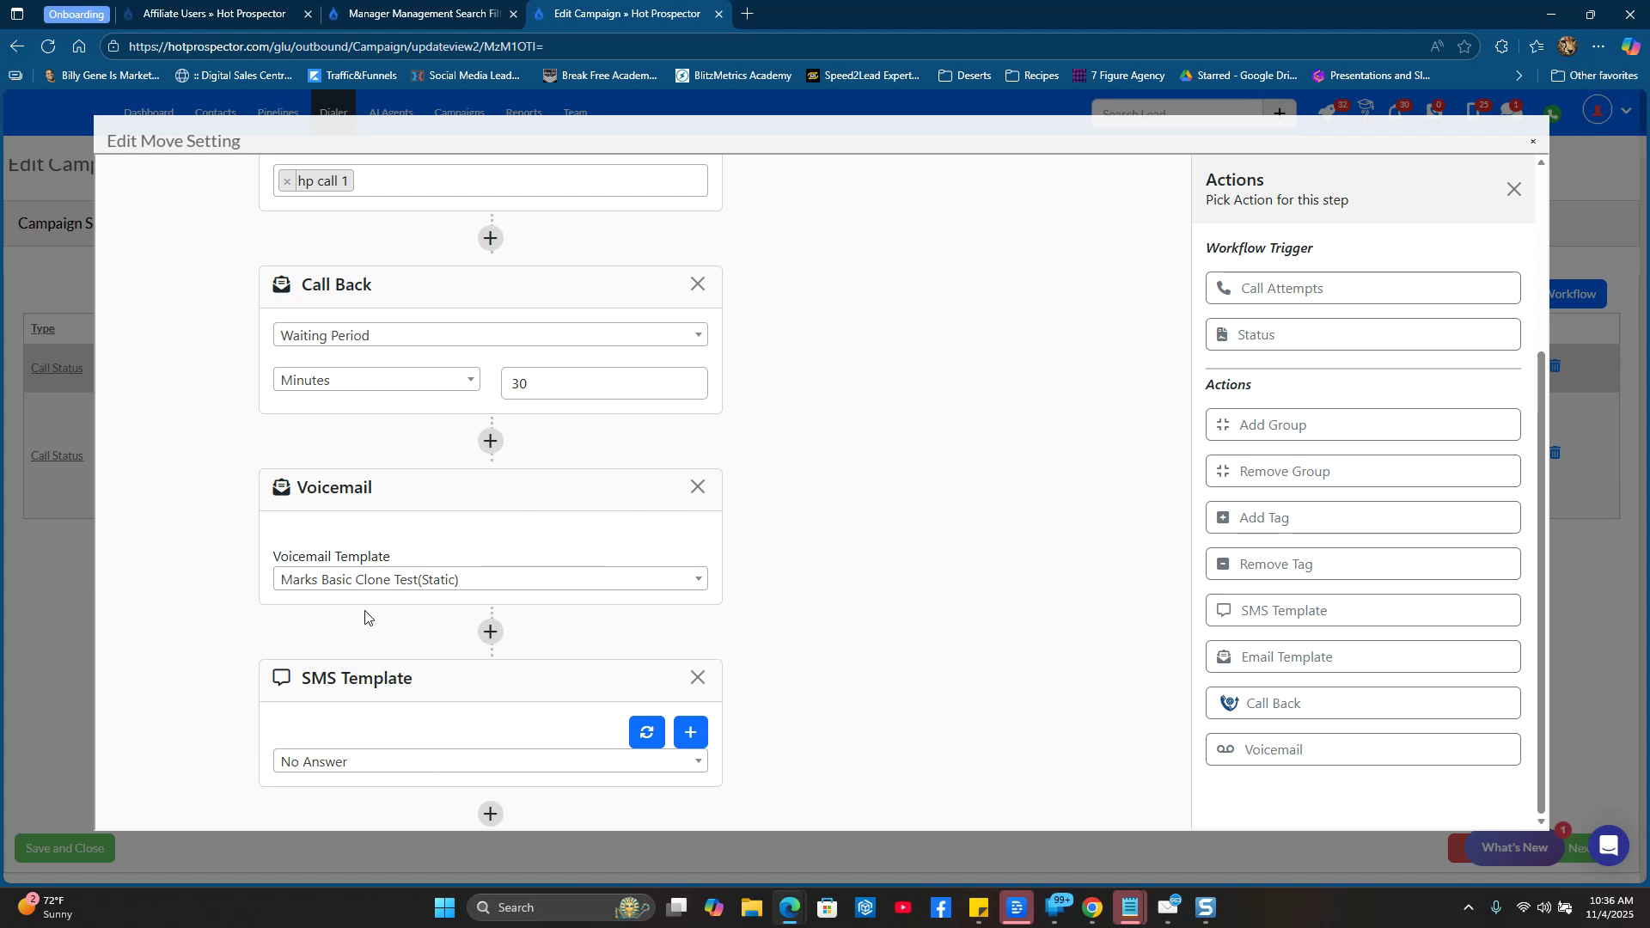The height and width of the screenshot is (928, 1650).
Task: Remove the Voicemail step with its X
Action: coord(698,487)
